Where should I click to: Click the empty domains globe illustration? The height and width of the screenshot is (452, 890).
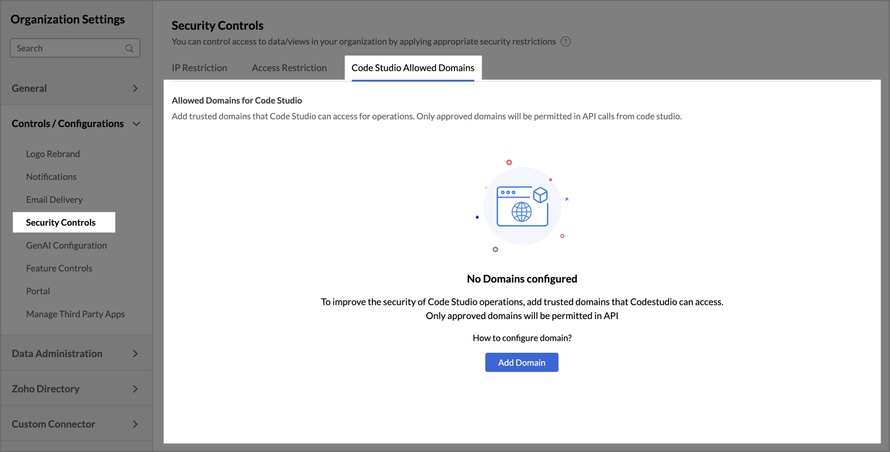(x=522, y=206)
